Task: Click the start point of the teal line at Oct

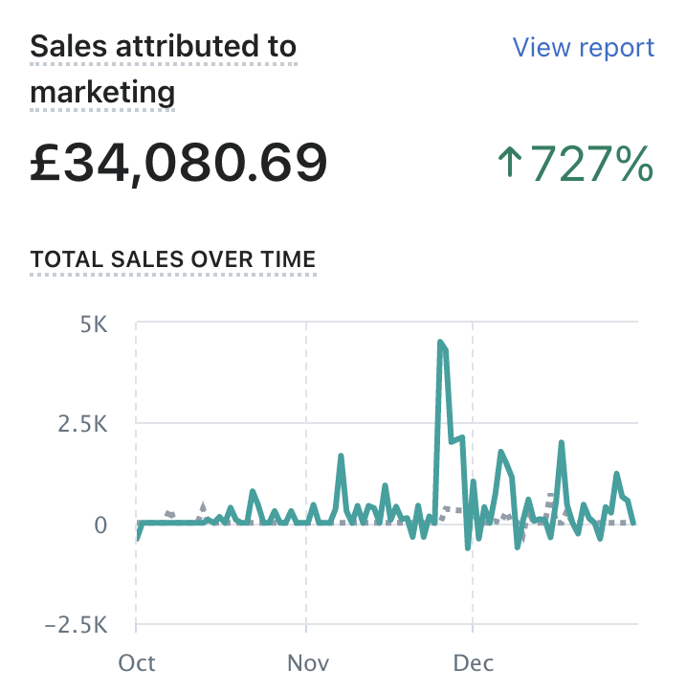Action: coord(137,539)
